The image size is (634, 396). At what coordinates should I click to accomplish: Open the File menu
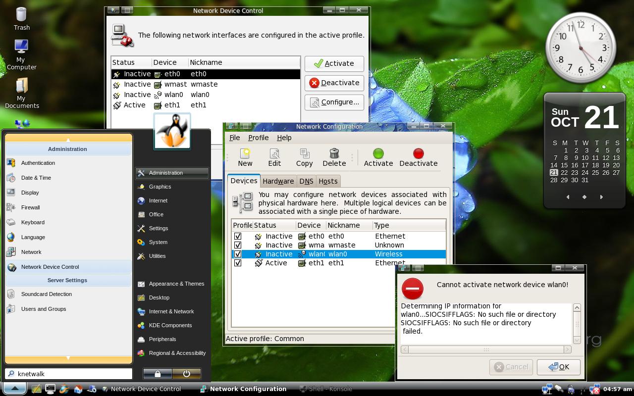(235, 138)
